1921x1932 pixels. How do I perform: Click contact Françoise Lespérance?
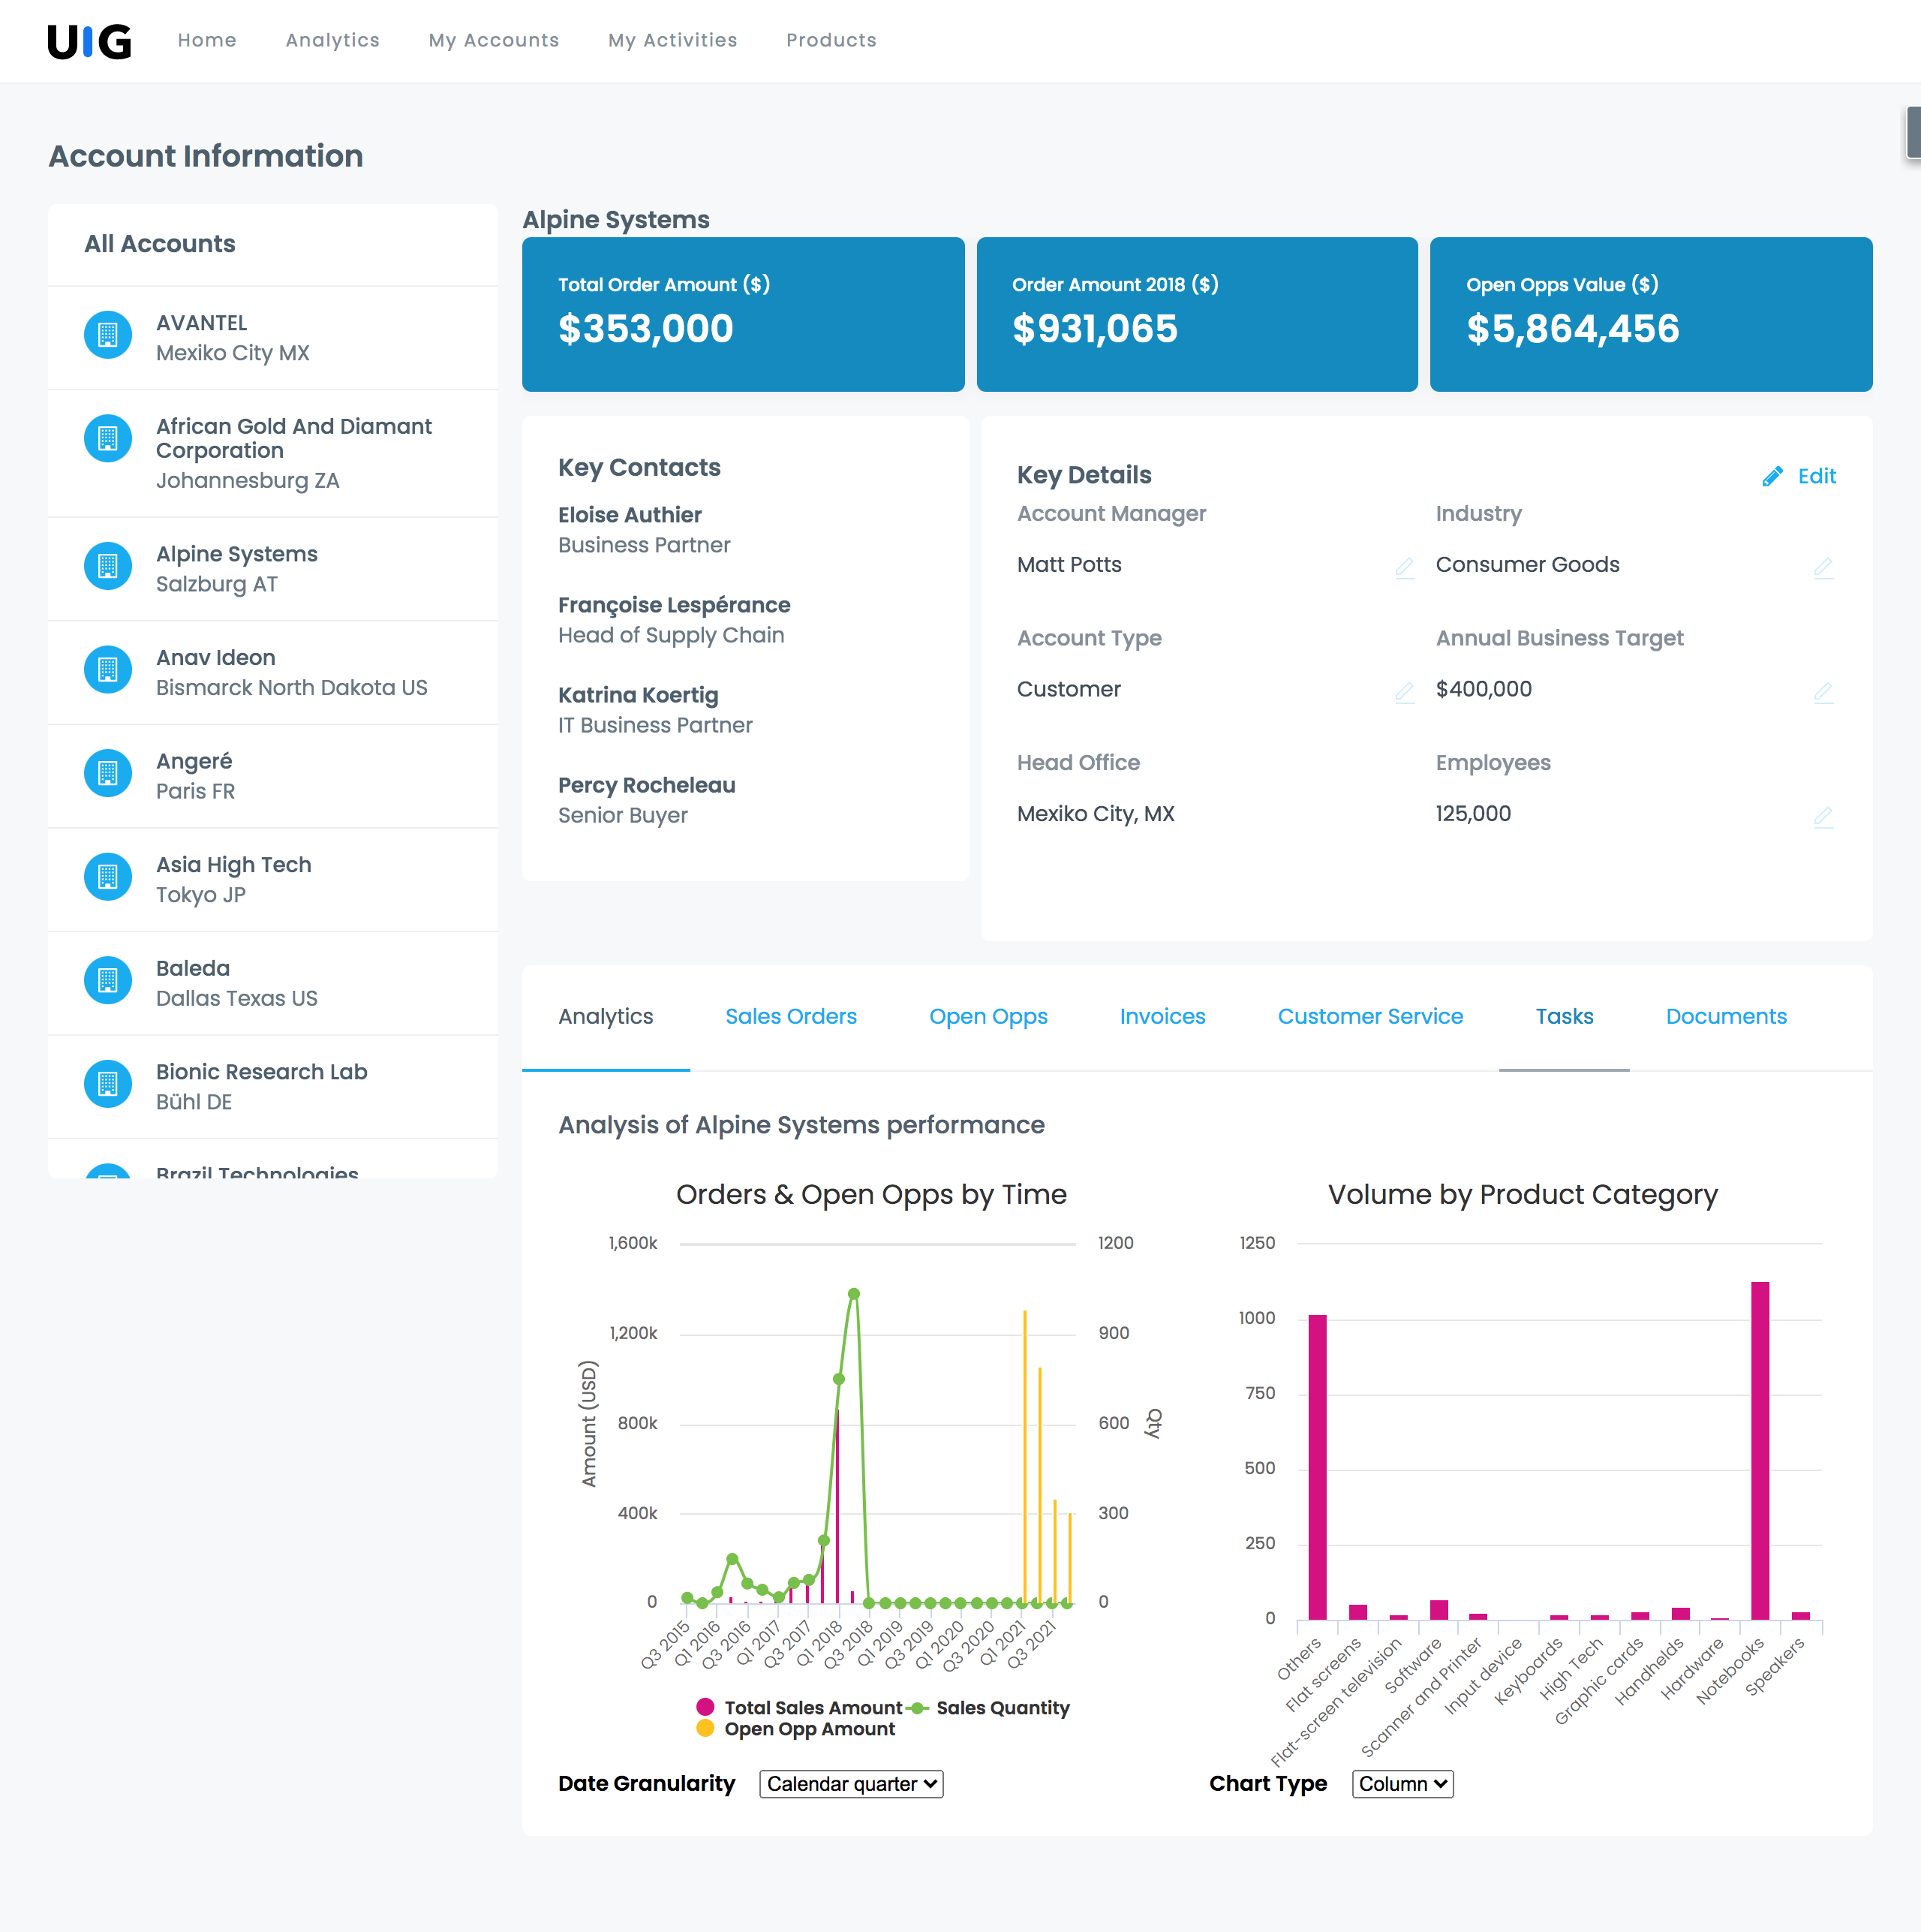pyautogui.click(x=673, y=605)
